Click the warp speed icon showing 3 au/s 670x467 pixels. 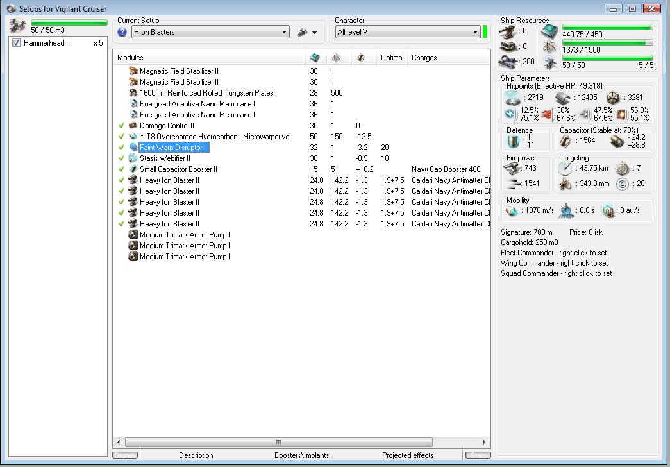click(x=608, y=211)
